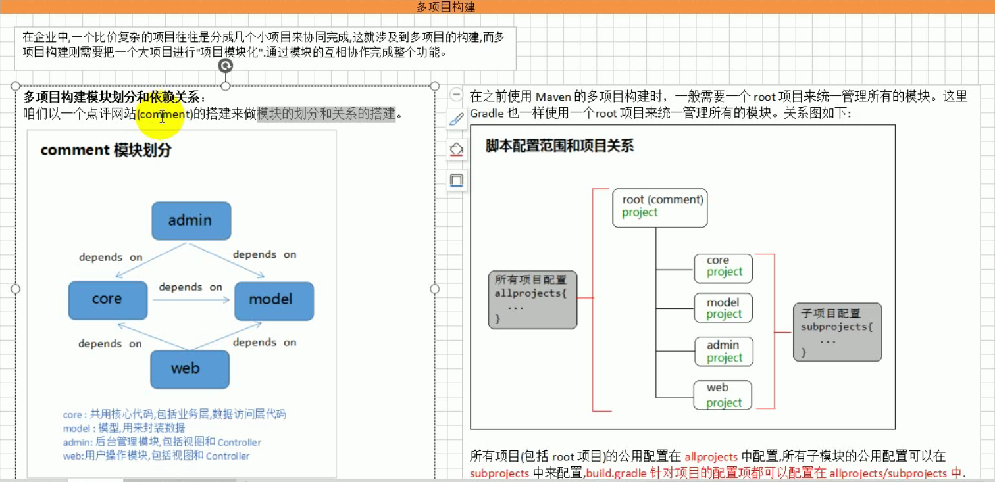Select the admin project box in the tree
Viewport: 995px width, 482px height.
click(724, 352)
